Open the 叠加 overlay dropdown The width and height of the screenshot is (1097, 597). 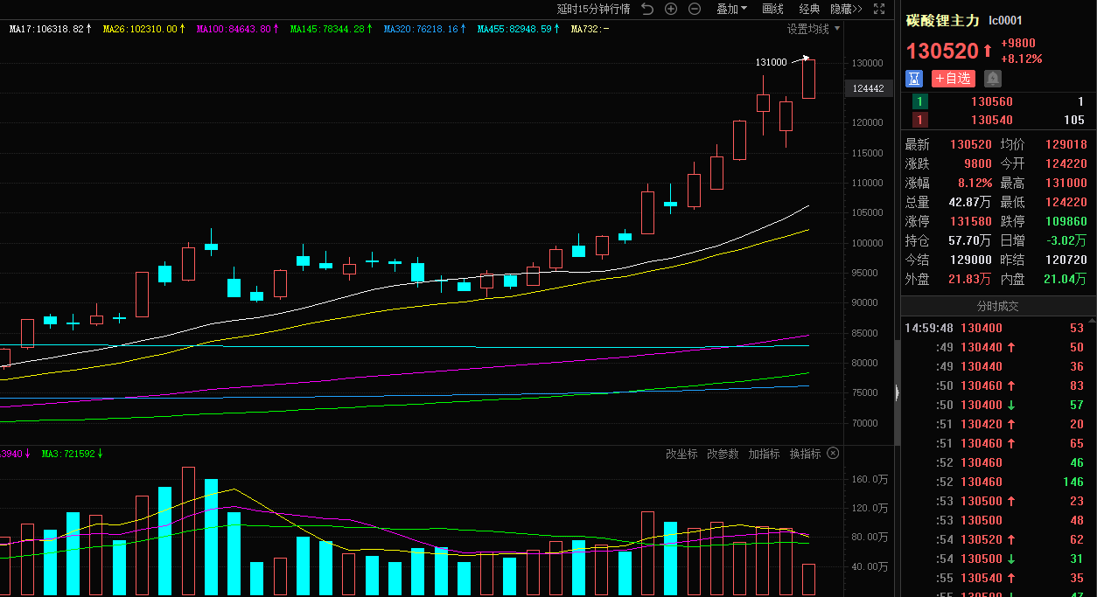(x=731, y=9)
